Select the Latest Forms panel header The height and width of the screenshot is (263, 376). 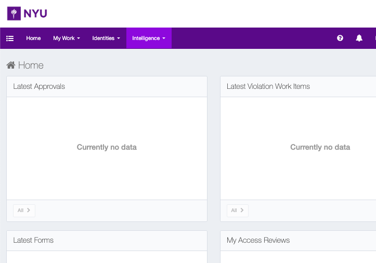pyautogui.click(x=33, y=240)
